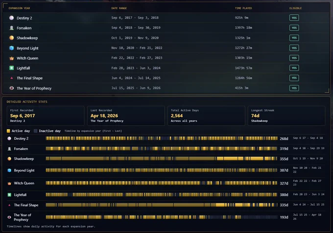
Task: Click the Time Played column header
Action: coord(243,8)
